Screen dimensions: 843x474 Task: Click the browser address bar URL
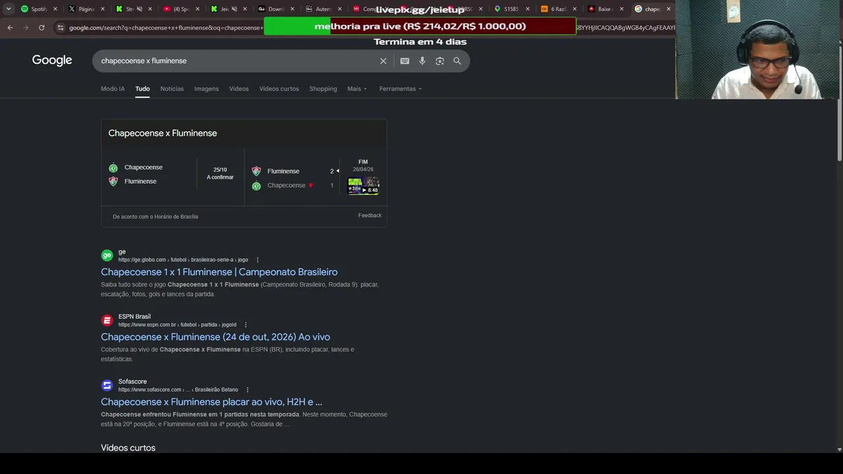pos(165,28)
